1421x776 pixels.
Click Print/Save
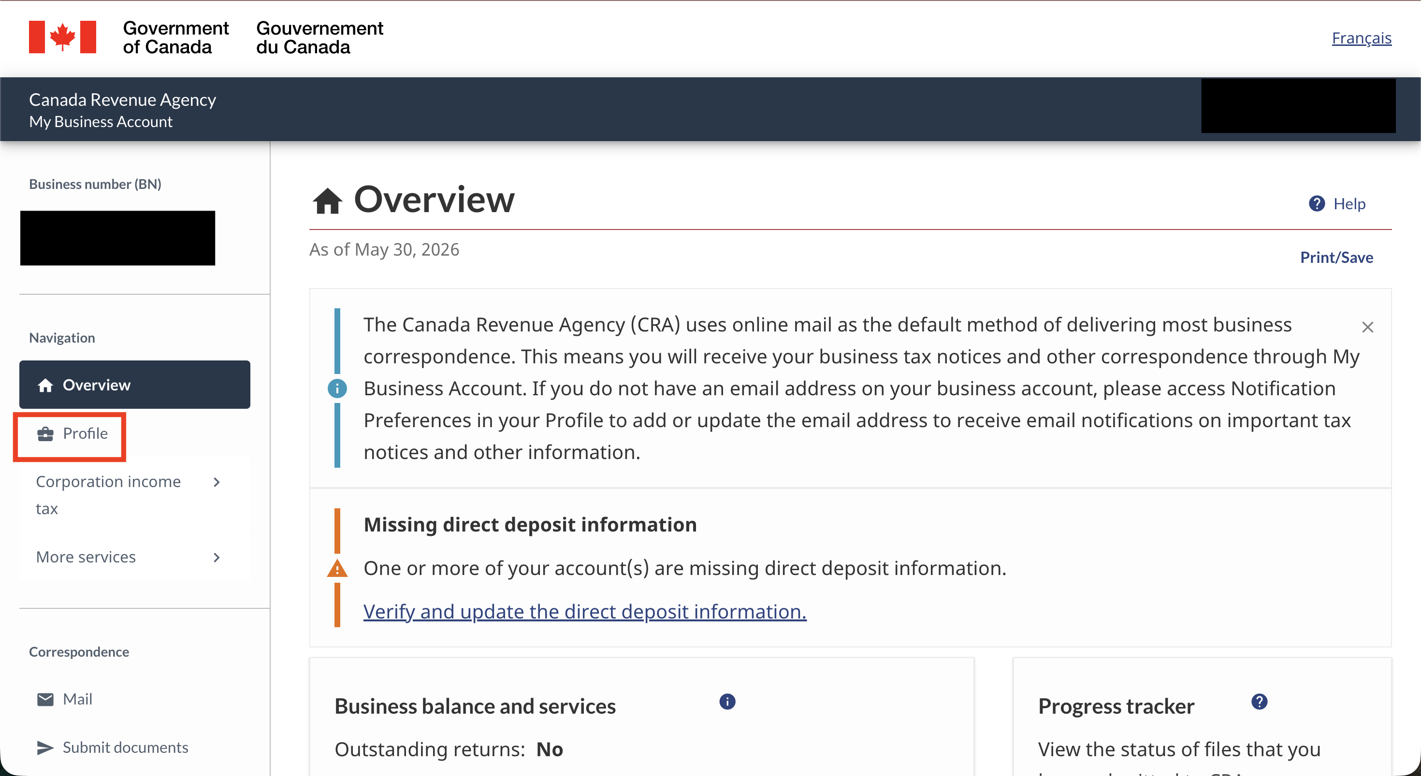[x=1336, y=258]
